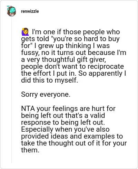
Task: Click the line "response to being left out."
Action: coord(63,122)
